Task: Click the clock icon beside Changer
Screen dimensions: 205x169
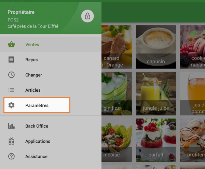Action: (12, 75)
